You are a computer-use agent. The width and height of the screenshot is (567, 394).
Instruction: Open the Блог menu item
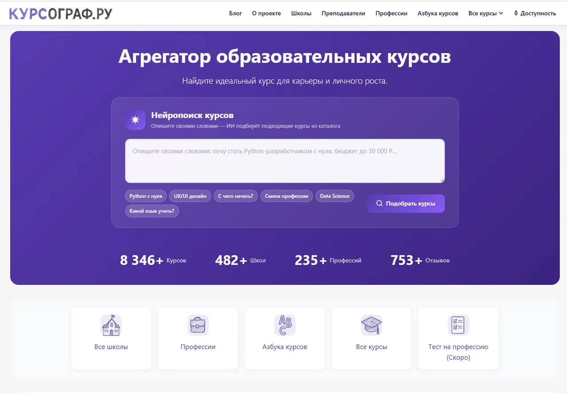pos(236,13)
